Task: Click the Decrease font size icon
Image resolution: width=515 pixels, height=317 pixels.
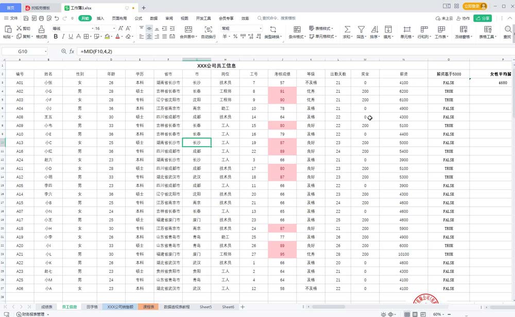Action: coord(128,28)
